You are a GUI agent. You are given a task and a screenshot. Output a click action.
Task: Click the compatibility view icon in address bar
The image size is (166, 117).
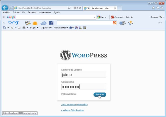(75, 8)
